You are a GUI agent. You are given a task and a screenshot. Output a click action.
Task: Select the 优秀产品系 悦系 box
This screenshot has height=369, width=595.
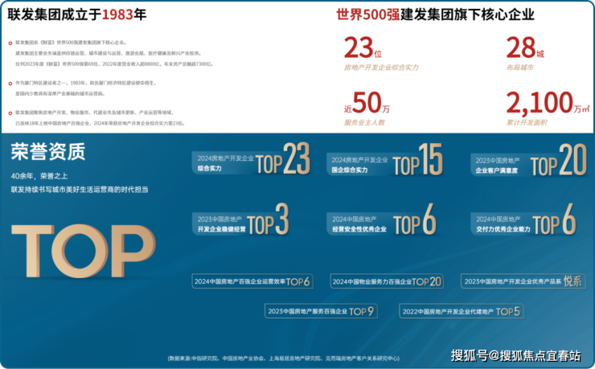[x=523, y=281]
